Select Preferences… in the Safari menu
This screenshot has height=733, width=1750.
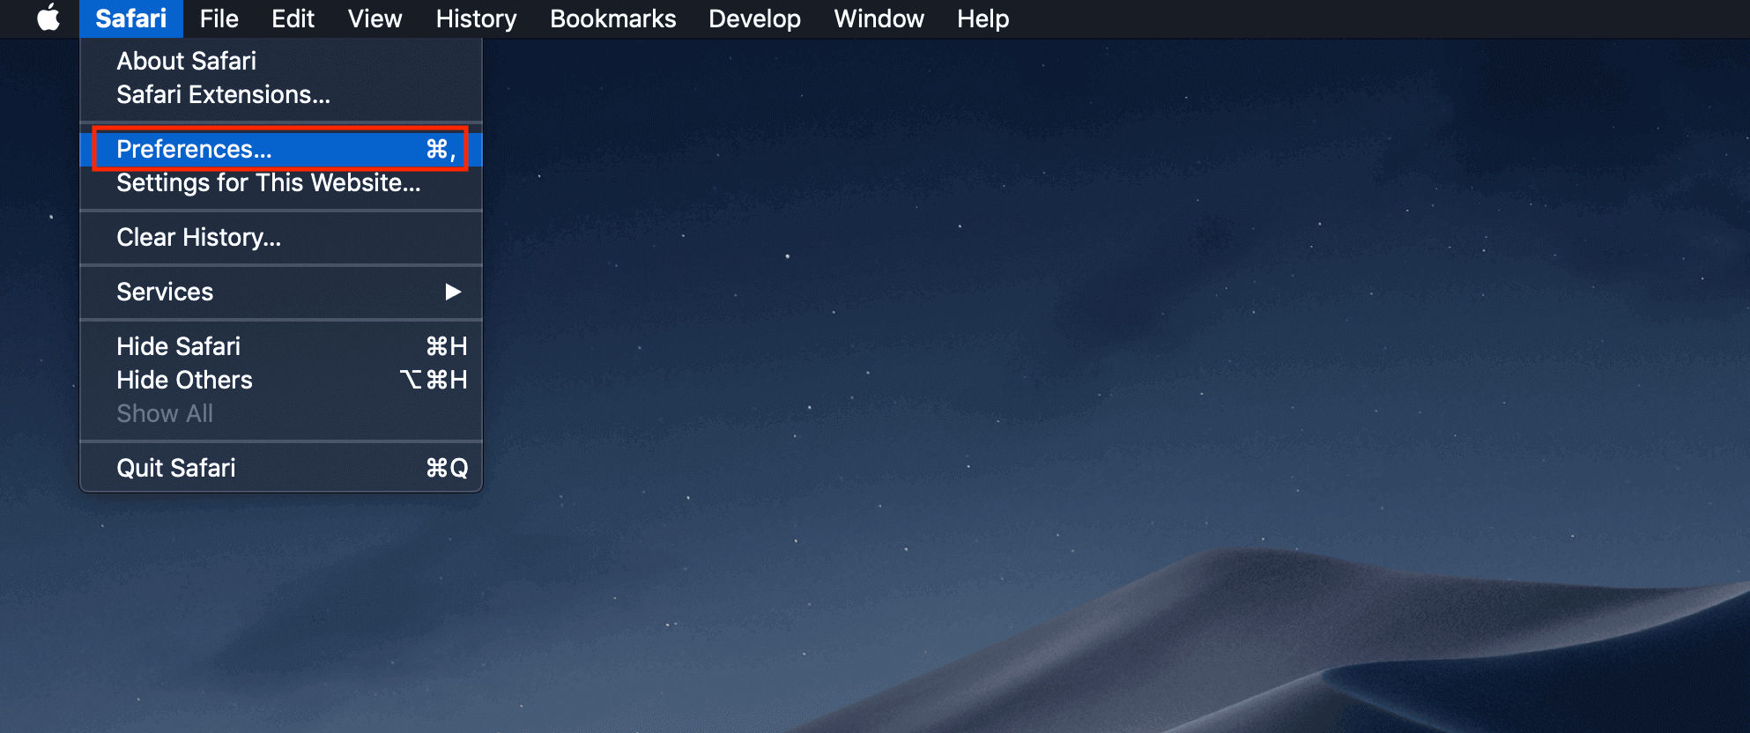[281, 149]
